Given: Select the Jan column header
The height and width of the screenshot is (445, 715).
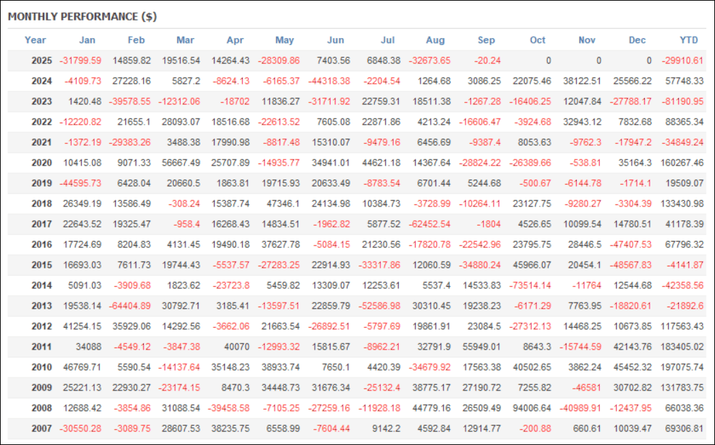Looking at the screenshot, I should [87, 40].
